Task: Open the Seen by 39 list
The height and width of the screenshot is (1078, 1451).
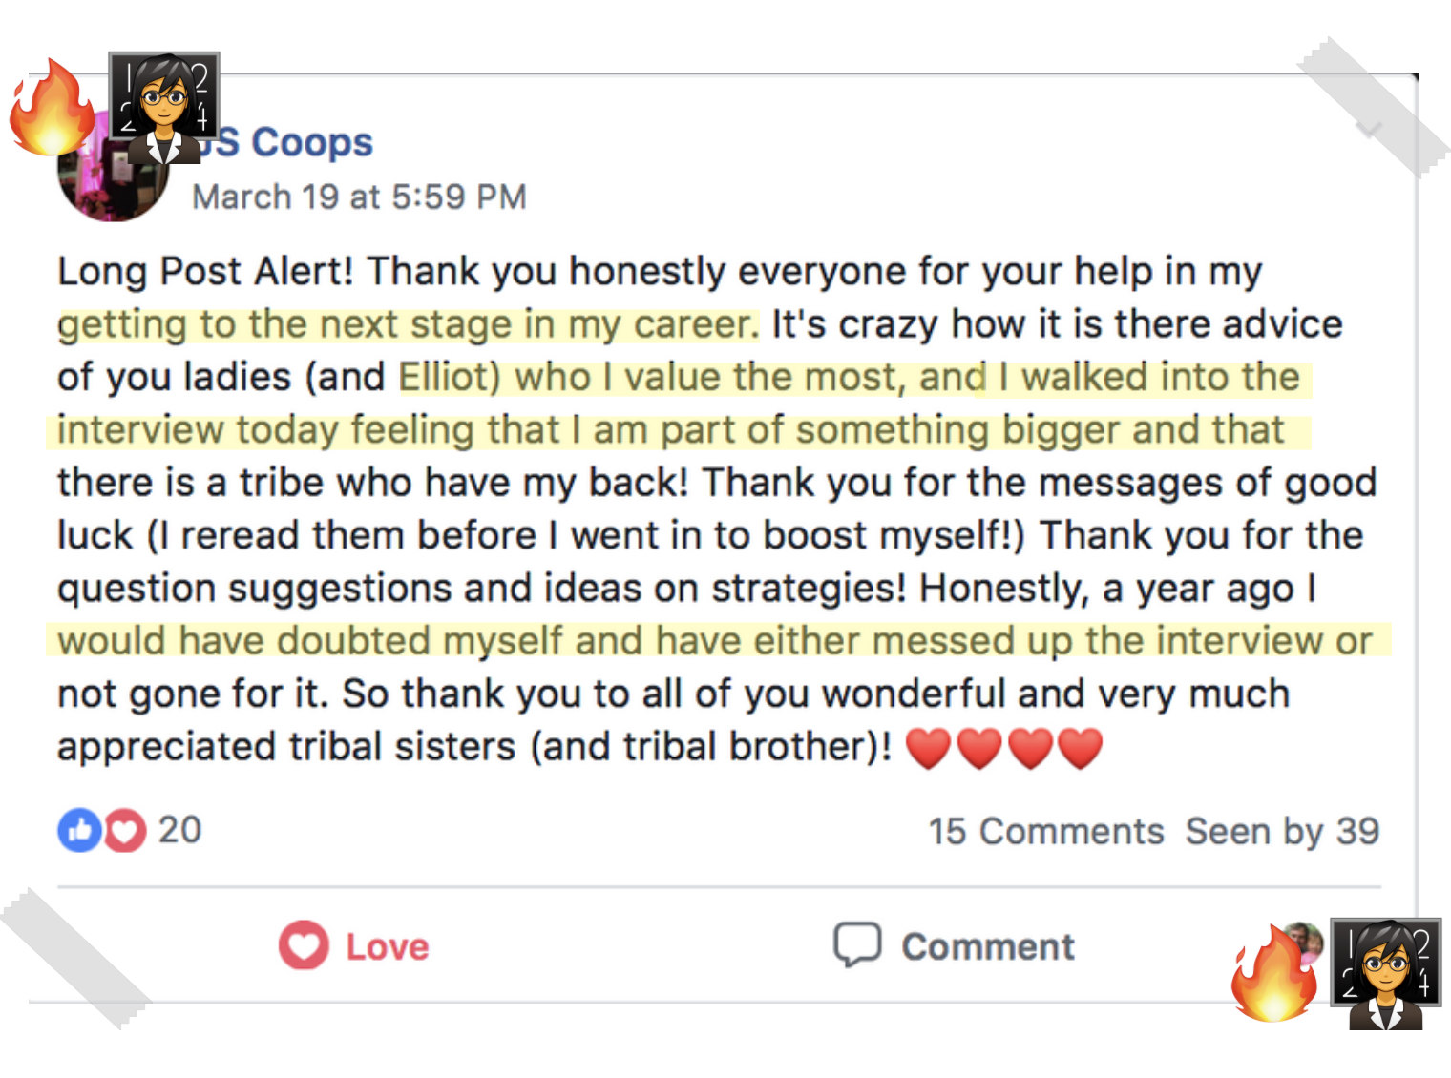Action: point(1282,832)
